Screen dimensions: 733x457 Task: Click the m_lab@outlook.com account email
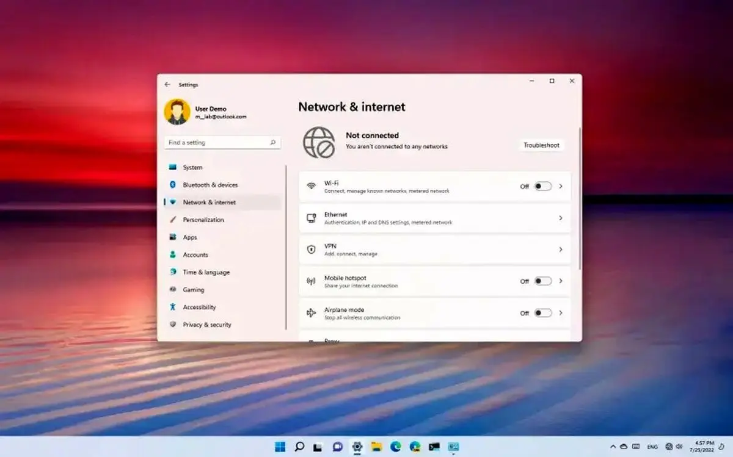click(x=221, y=117)
